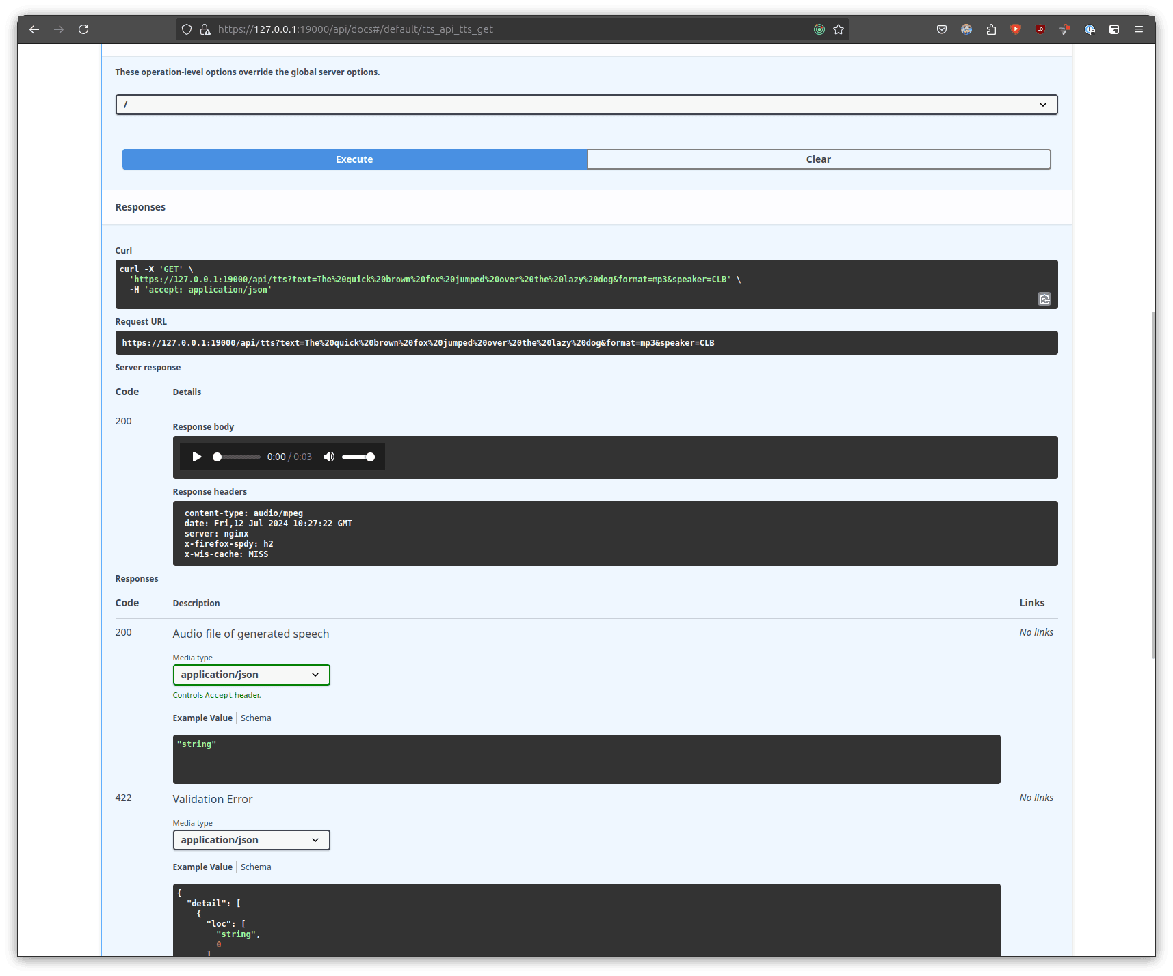Click the browser address bar URL

coord(356,29)
